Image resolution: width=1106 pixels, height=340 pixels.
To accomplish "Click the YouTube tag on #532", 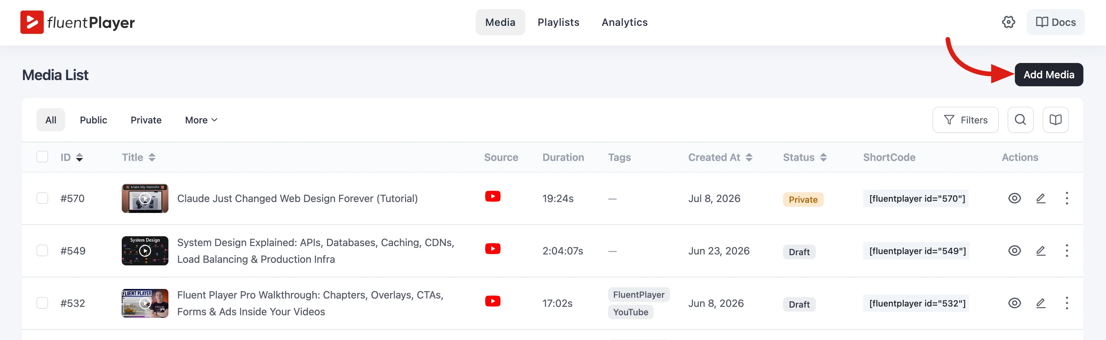I will [630, 312].
